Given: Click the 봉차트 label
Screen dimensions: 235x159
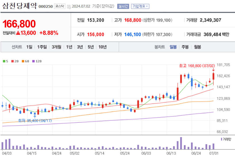Looking at the screenshot, I should 160,47.
